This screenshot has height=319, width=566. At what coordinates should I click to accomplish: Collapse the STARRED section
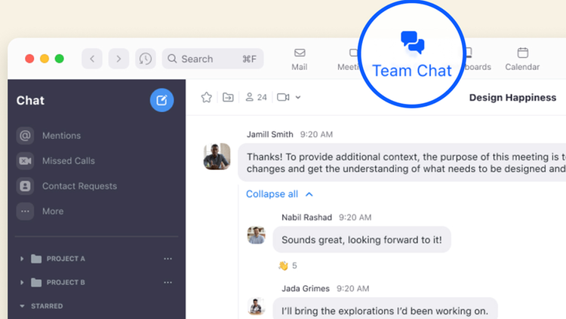[22, 306]
